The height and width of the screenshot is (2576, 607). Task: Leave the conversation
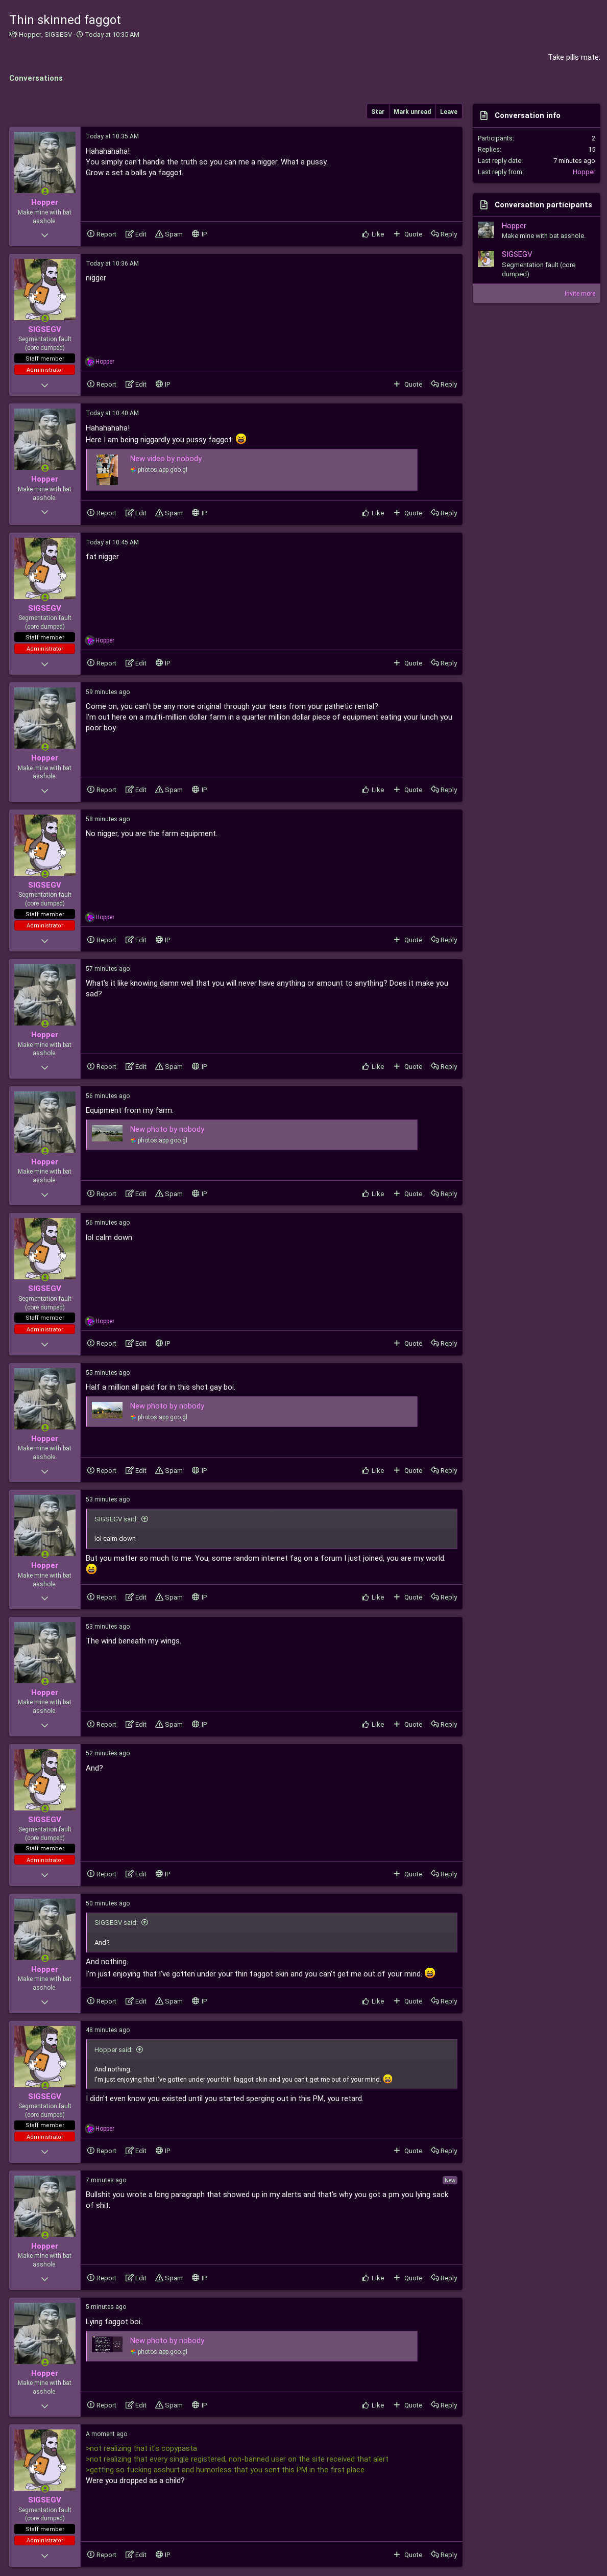tap(449, 112)
